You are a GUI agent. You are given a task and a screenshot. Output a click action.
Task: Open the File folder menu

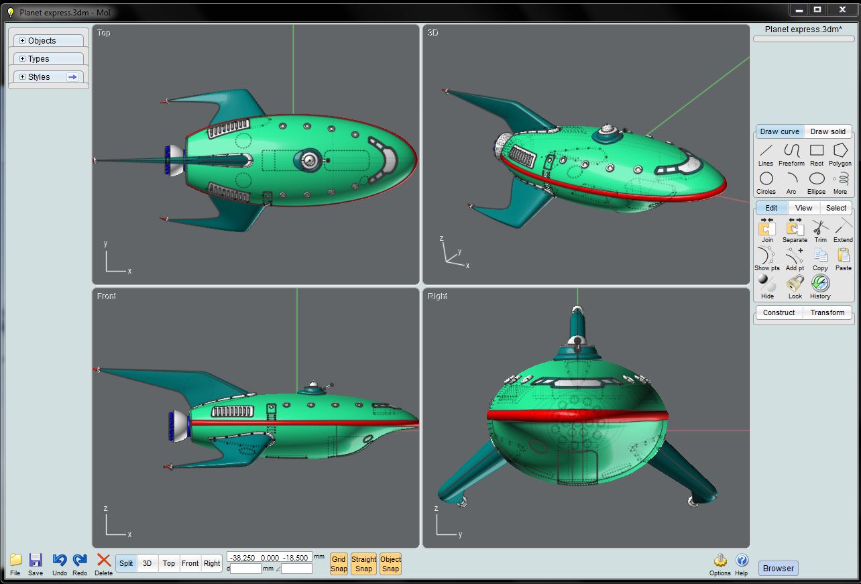15,565
